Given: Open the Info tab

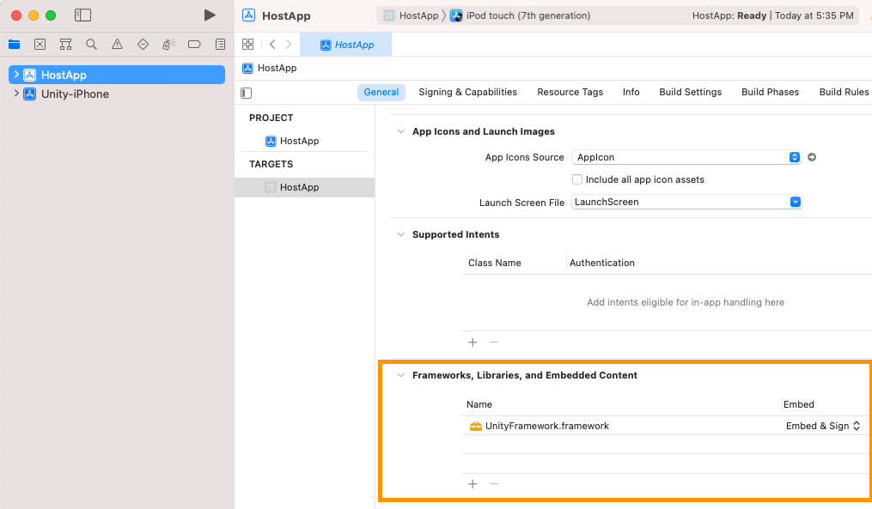Looking at the screenshot, I should [x=631, y=92].
